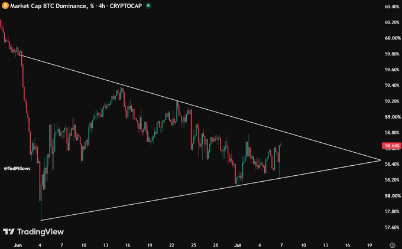Screen dimensions: 402x249
Task: Click the 58.20% price axis label
Action: 393,179
